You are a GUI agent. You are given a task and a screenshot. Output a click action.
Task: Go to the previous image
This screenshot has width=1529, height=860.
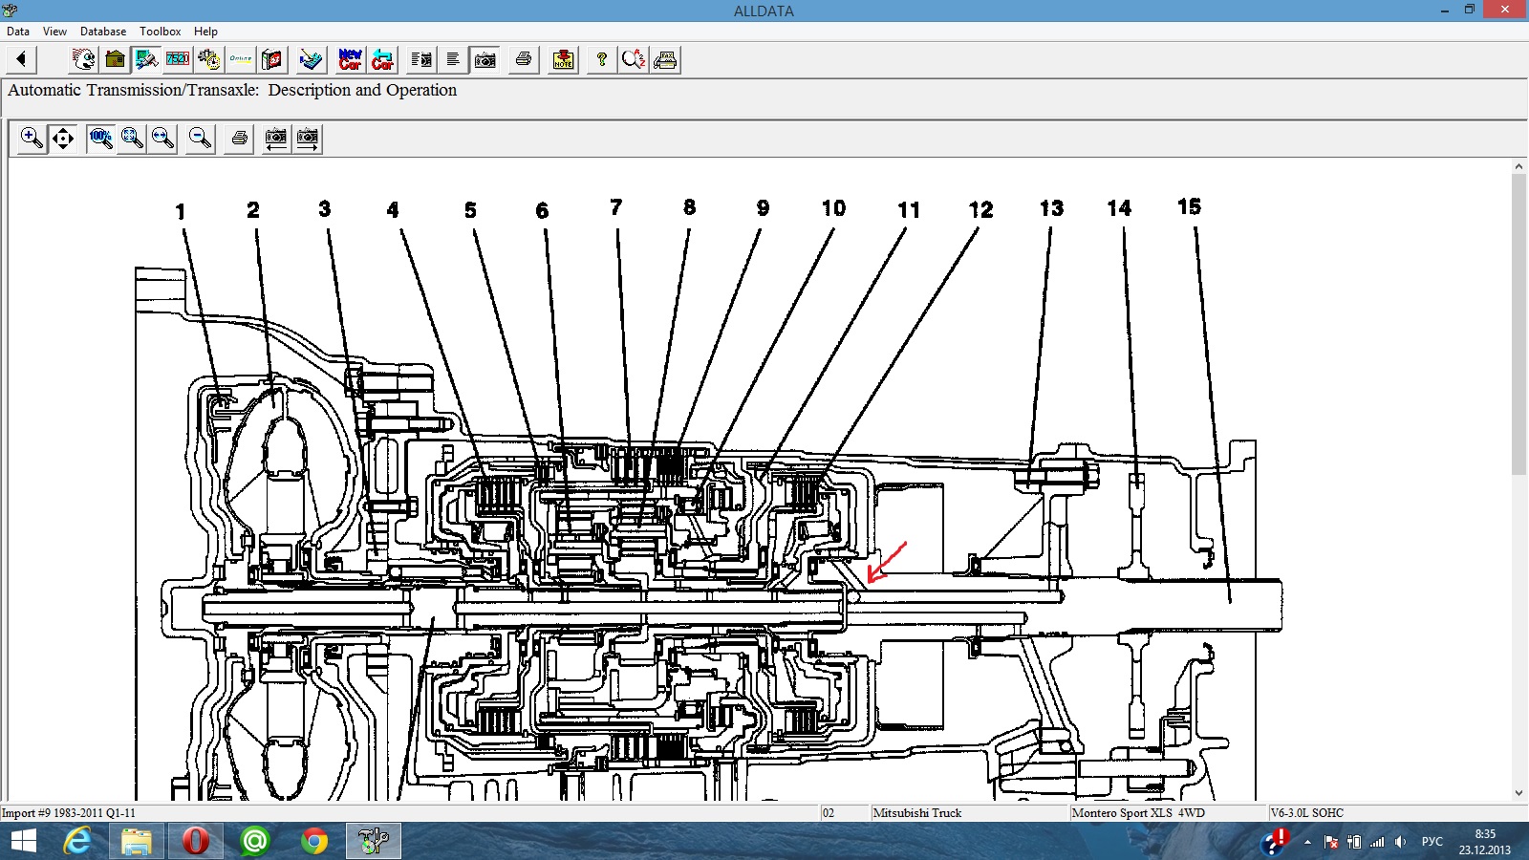point(276,139)
